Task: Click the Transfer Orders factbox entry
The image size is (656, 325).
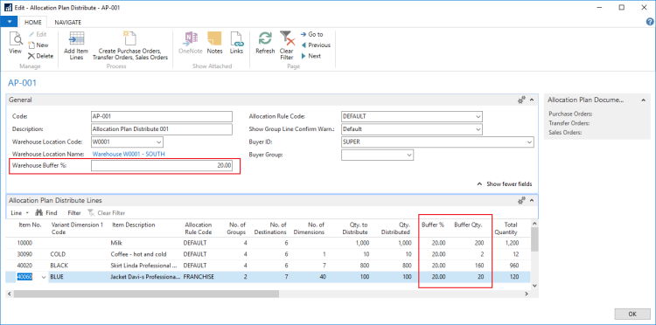Action: click(x=569, y=123)
